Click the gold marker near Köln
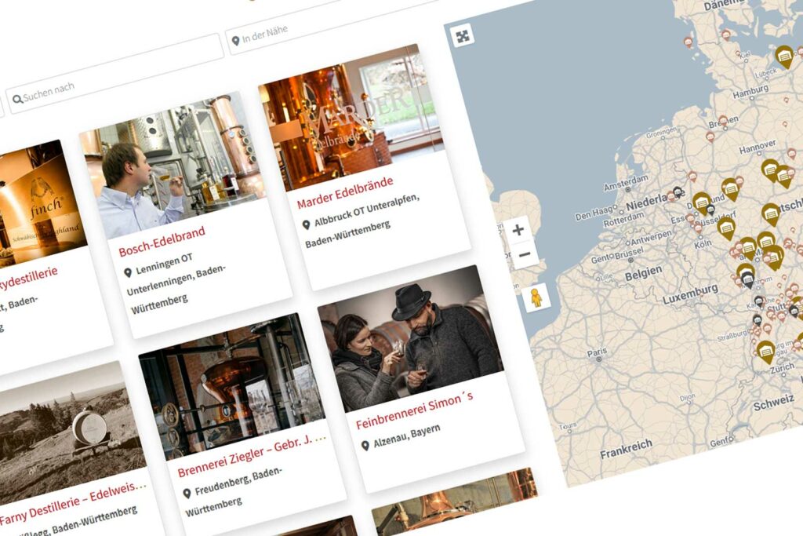Viewport: 803px width, 536px height. click(725, 228)
